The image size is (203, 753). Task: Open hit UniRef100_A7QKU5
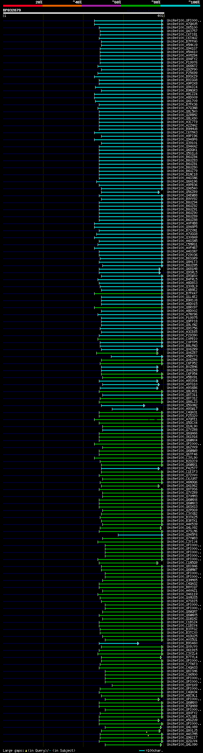tap(182, 24)
